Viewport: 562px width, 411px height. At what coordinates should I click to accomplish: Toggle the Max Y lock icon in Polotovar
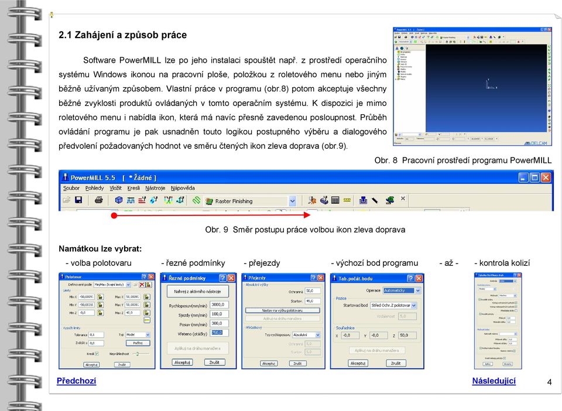[146, 304]
